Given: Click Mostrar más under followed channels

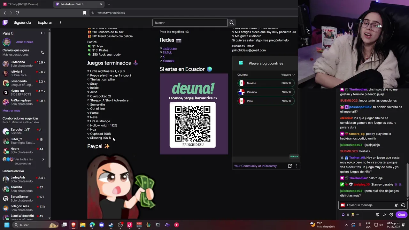Looking at the screenshot, I should tap(11, 111).
